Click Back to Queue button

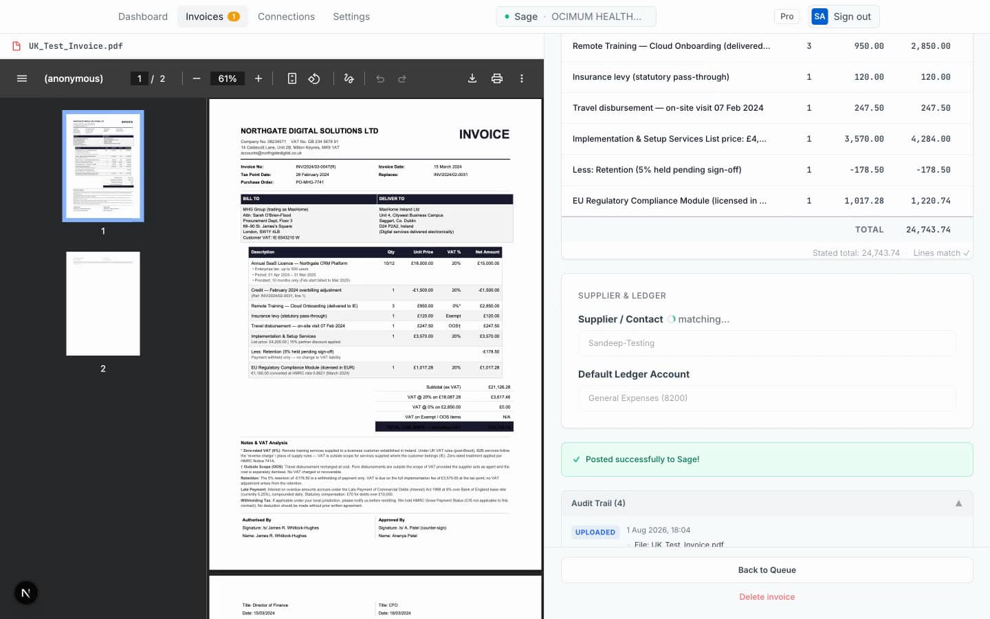[x=767, y=570]
